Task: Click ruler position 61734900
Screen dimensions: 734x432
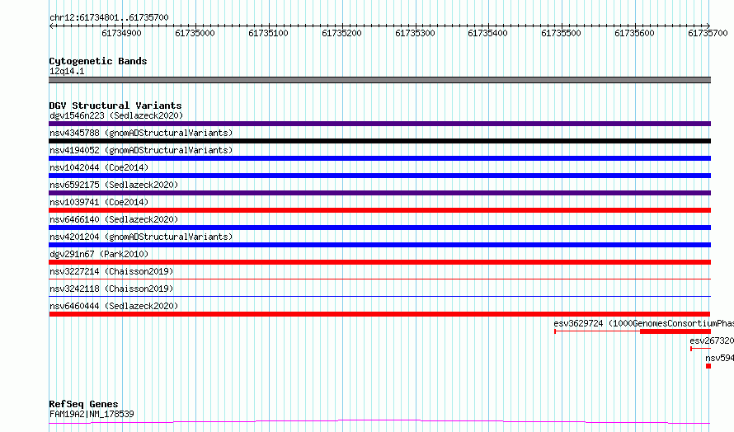Action: [x=121, y=33]
